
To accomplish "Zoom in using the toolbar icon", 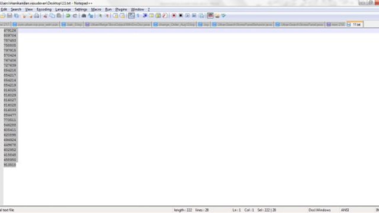I will pos(100,16).
